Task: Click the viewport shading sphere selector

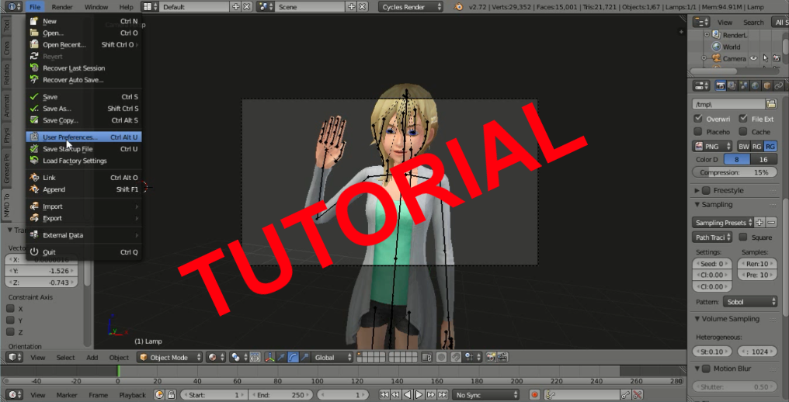Action: point(217,357)
